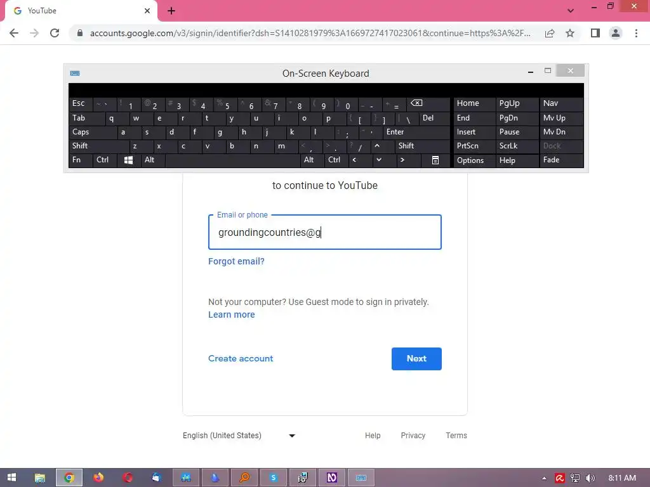This screenshot has height=487, width=650.
Task: Open the English (United States) language dropdown
Action: pos(239,436)
